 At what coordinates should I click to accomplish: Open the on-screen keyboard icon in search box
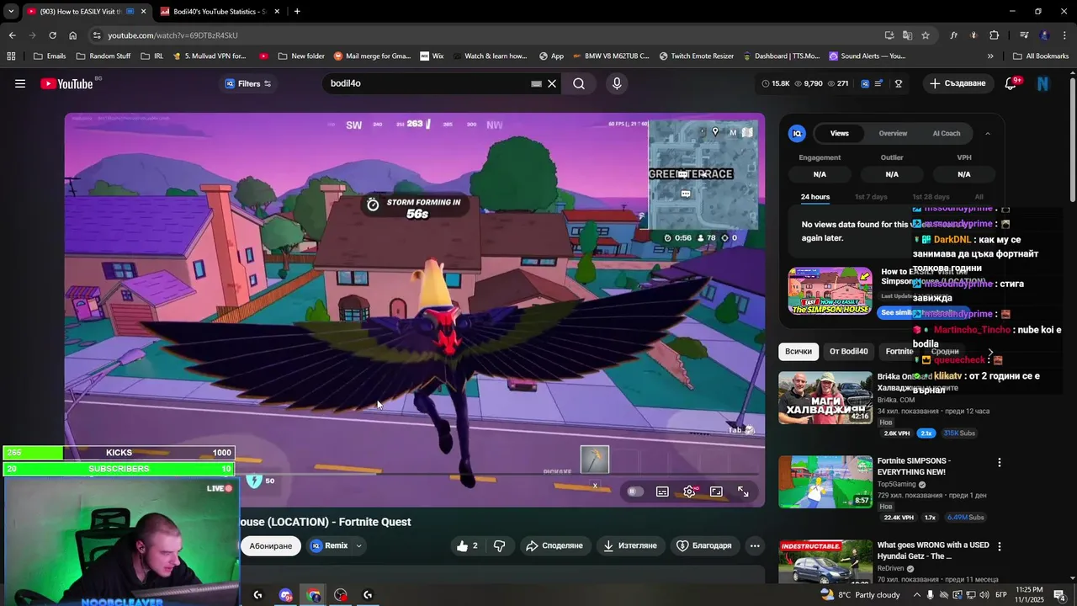pos(536,83)
